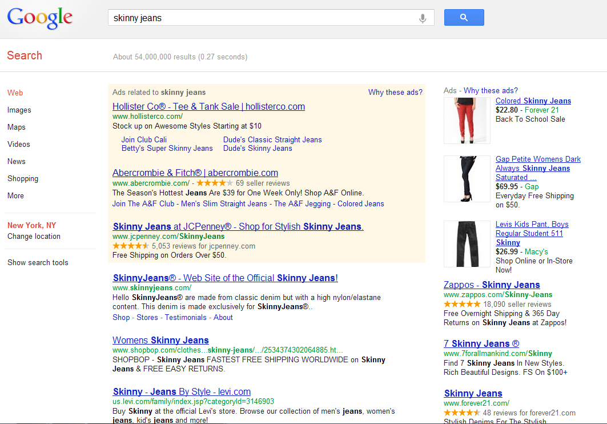Open Levis Kids Pant Boys product link
The height and width of the screenshot is (424, 607).
[532, 234]
